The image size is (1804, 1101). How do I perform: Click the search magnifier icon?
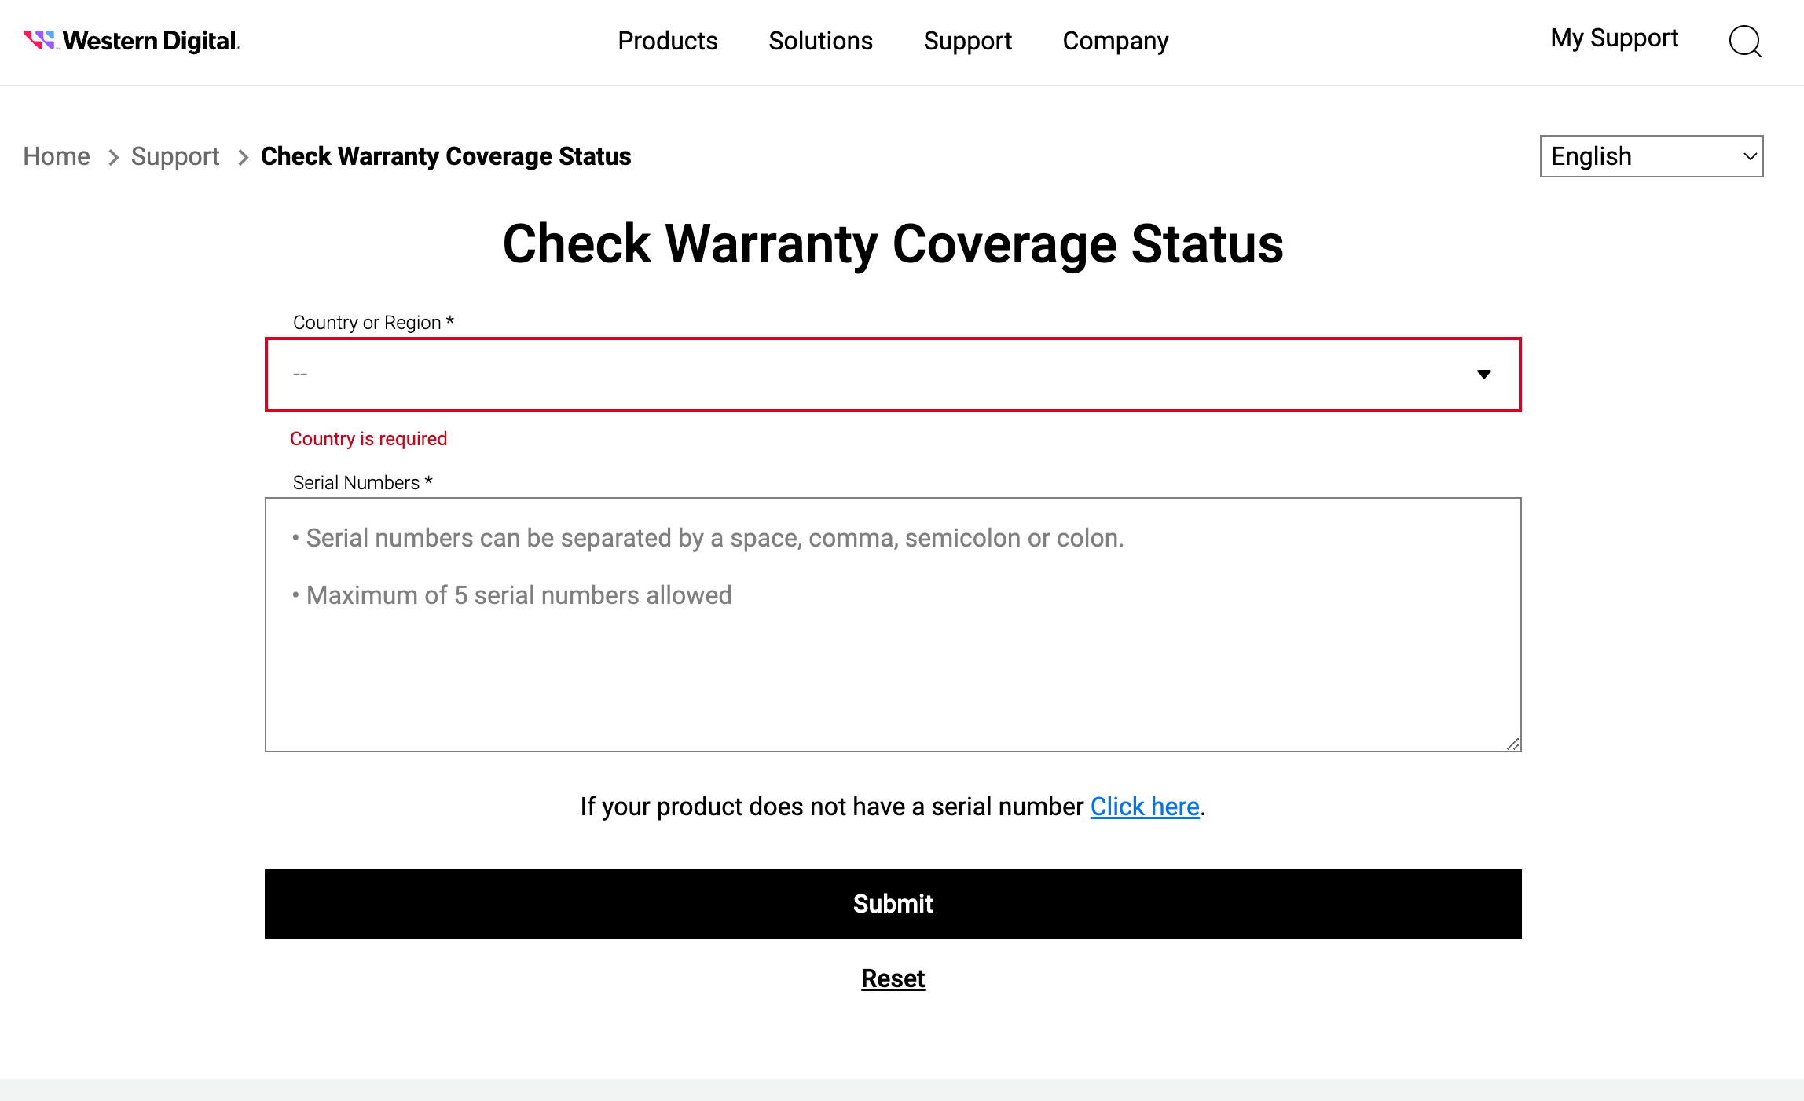click(1745, 42)
